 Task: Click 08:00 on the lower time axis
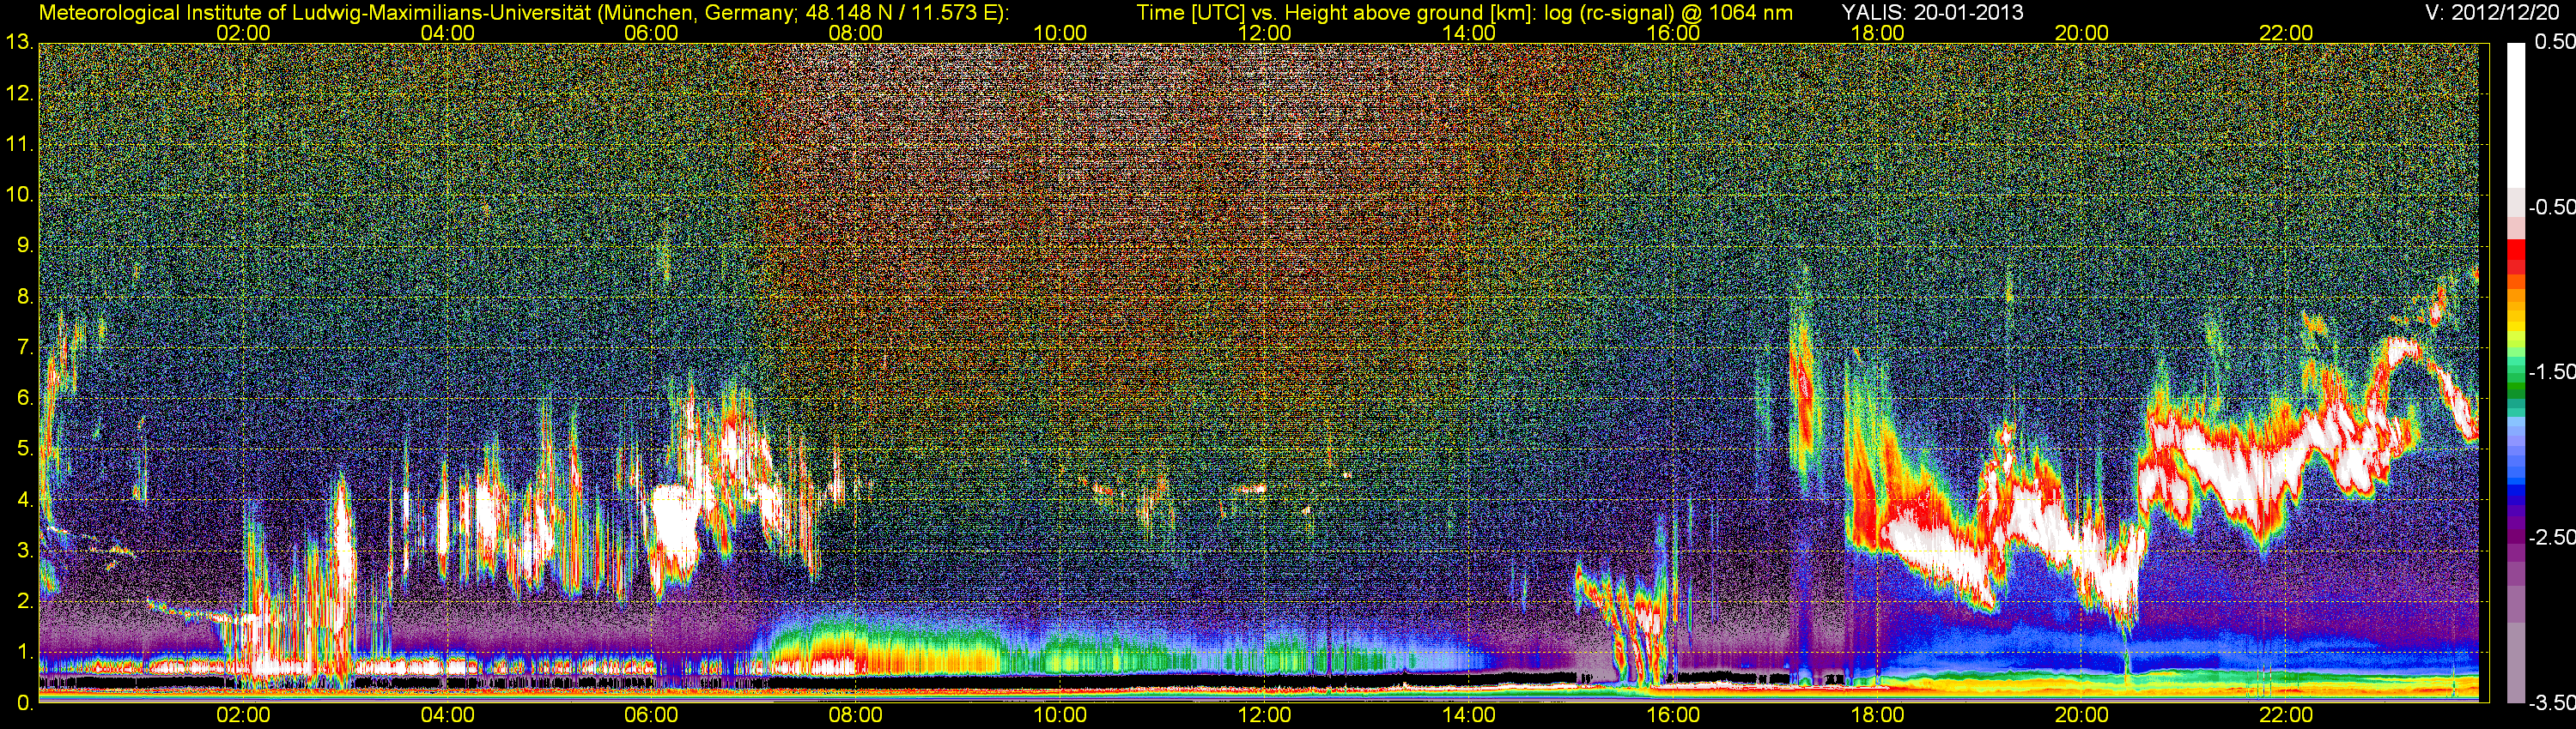[x=856, y=715]
